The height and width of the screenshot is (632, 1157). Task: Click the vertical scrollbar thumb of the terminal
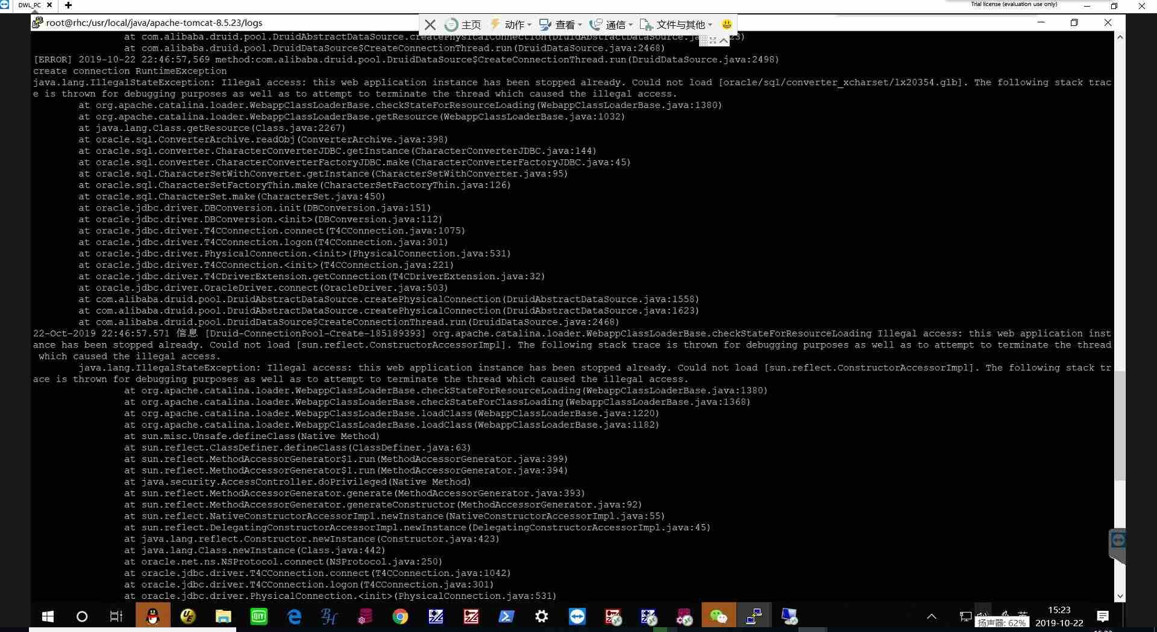pyautogui.click(x=1120, y=426)
